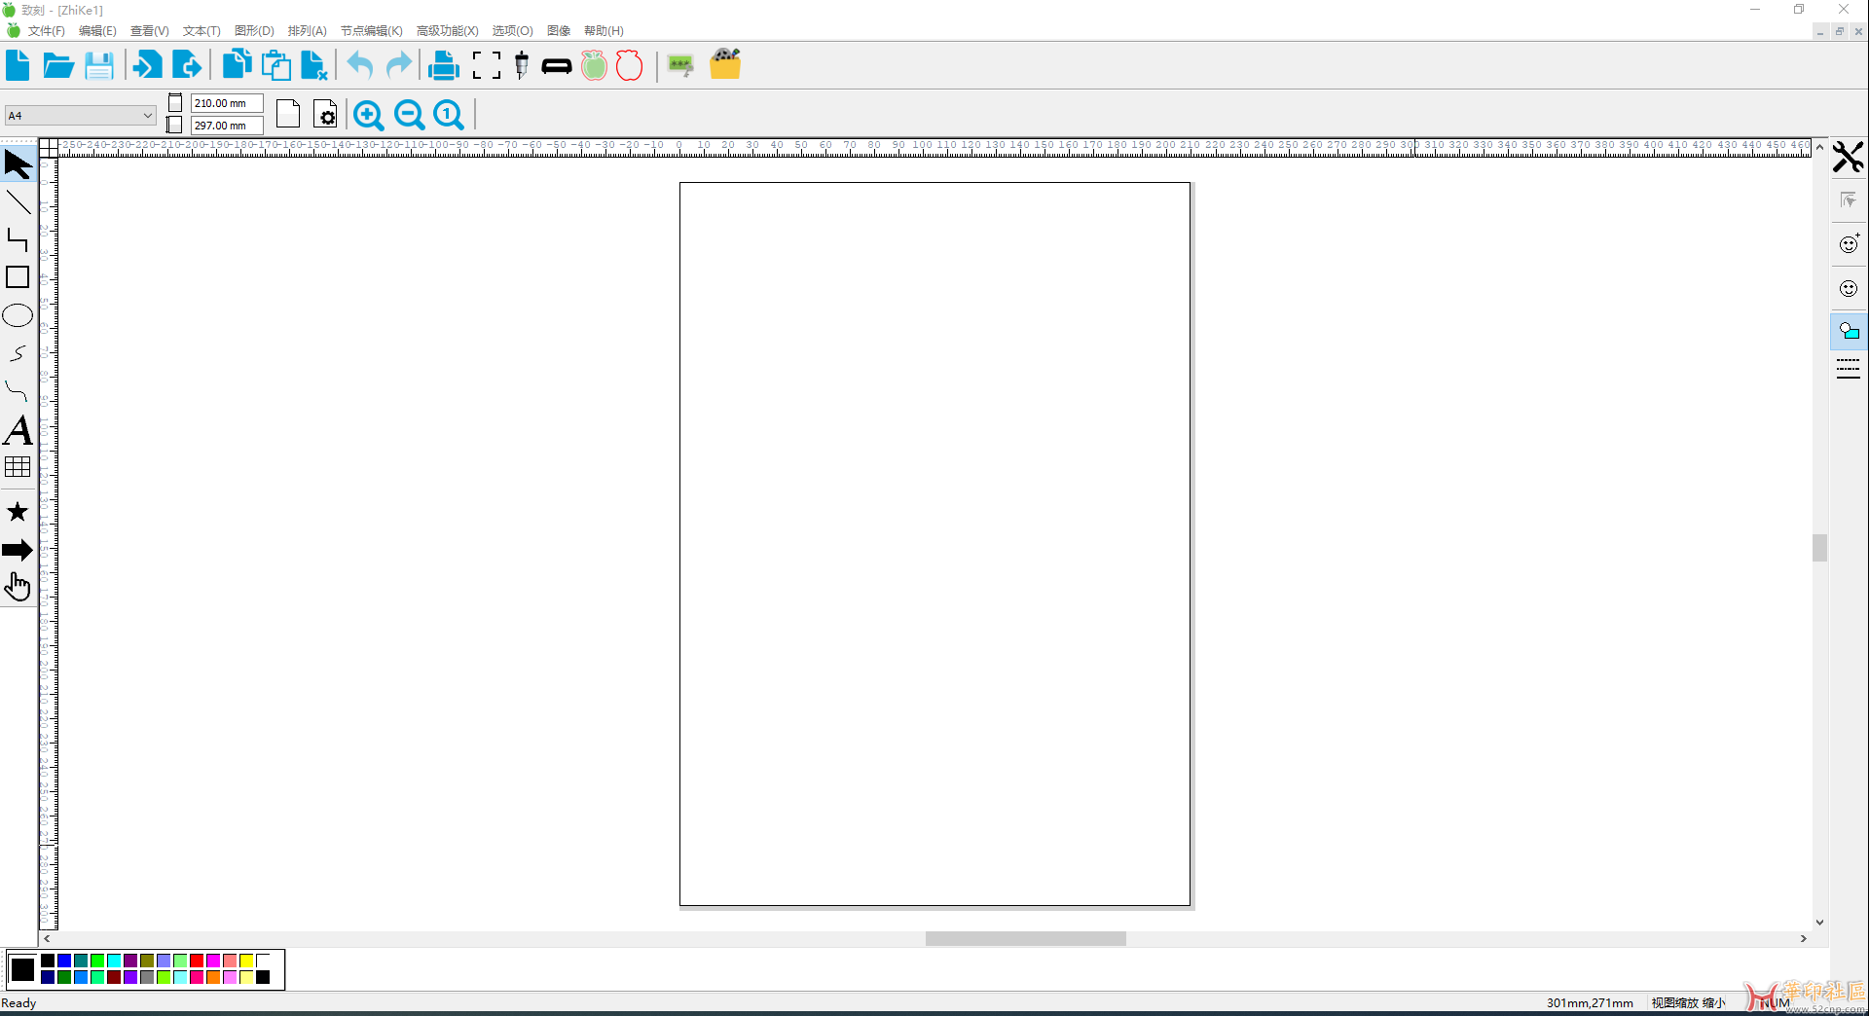Image resolution: width=1869 pixels, height=1016 pixels.
Task: Open the 帮助(H) menu
Action: (x=604, y=31)
